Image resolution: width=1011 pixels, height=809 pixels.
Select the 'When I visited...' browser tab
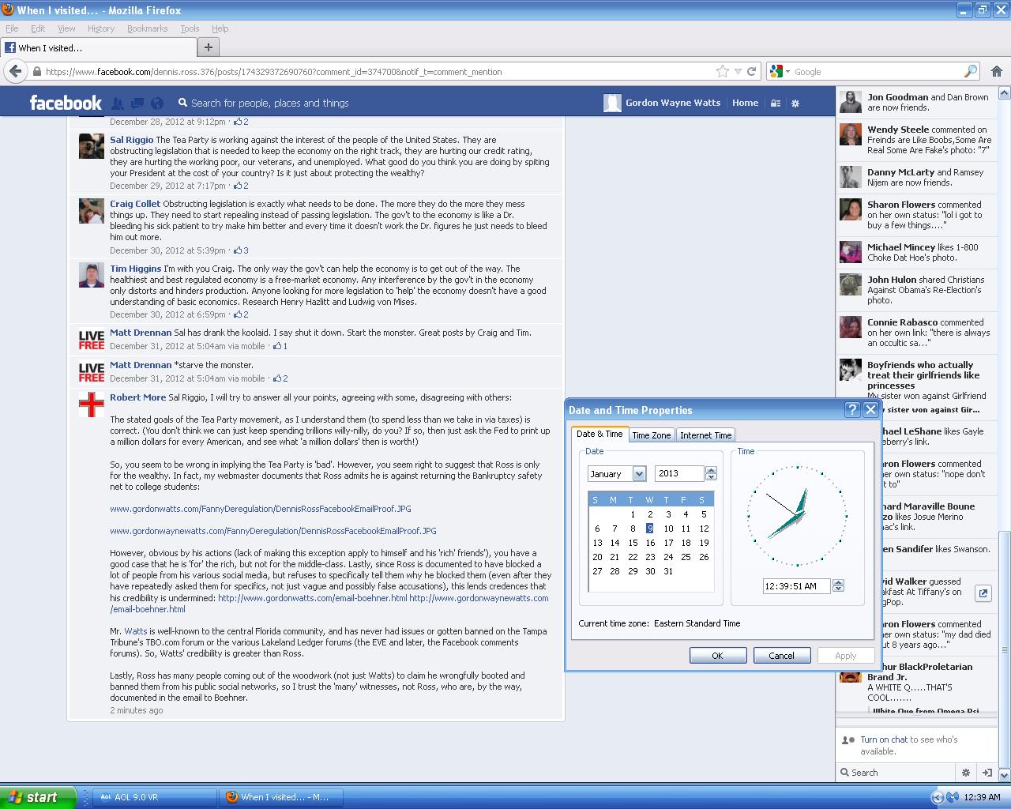tap(98, 47)
